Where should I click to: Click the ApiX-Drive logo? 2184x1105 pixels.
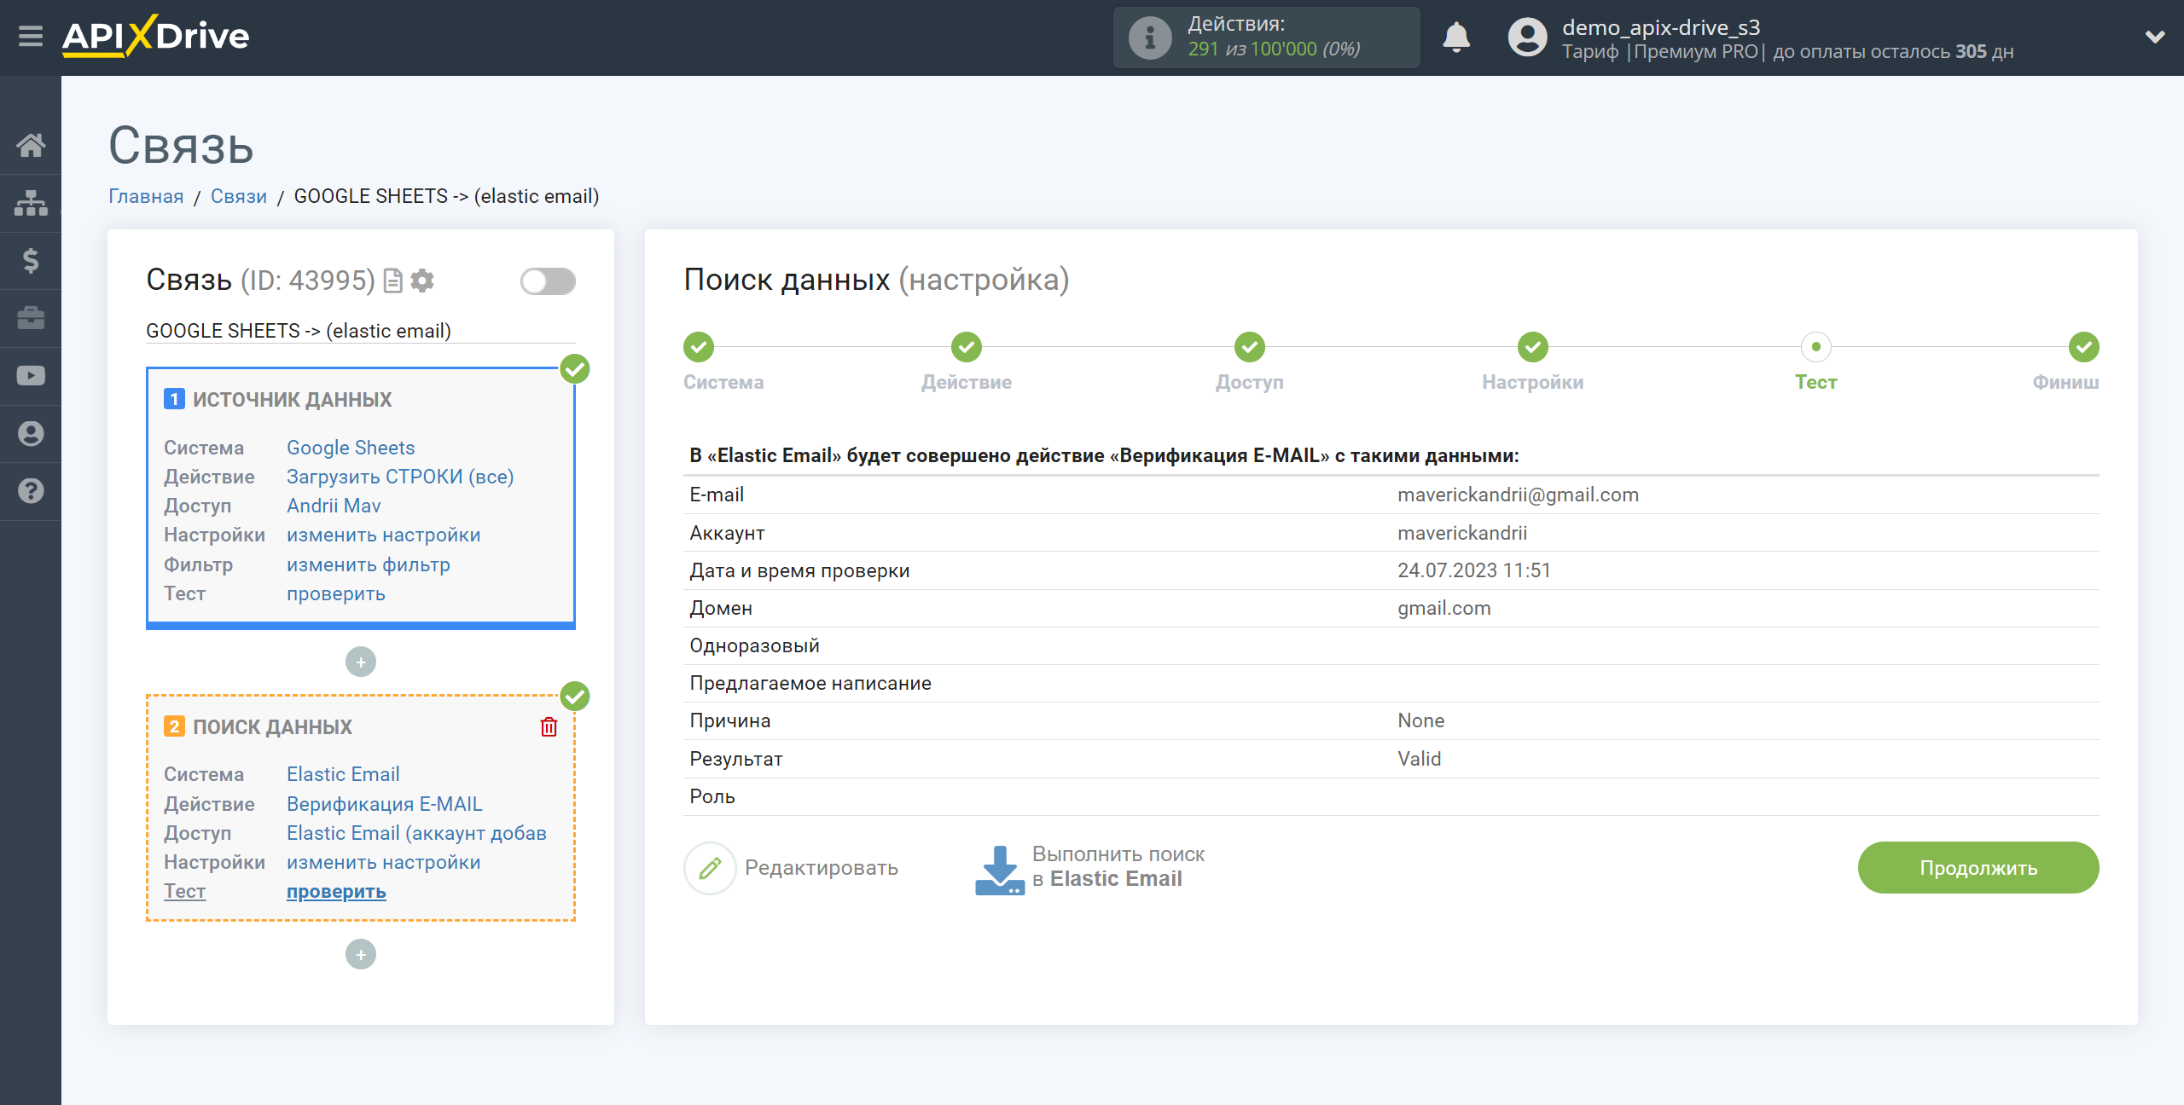click(155, 37)
